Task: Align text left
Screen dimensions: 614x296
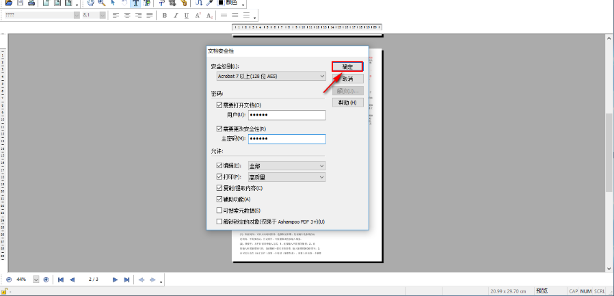Action: [x=116, y=15]
